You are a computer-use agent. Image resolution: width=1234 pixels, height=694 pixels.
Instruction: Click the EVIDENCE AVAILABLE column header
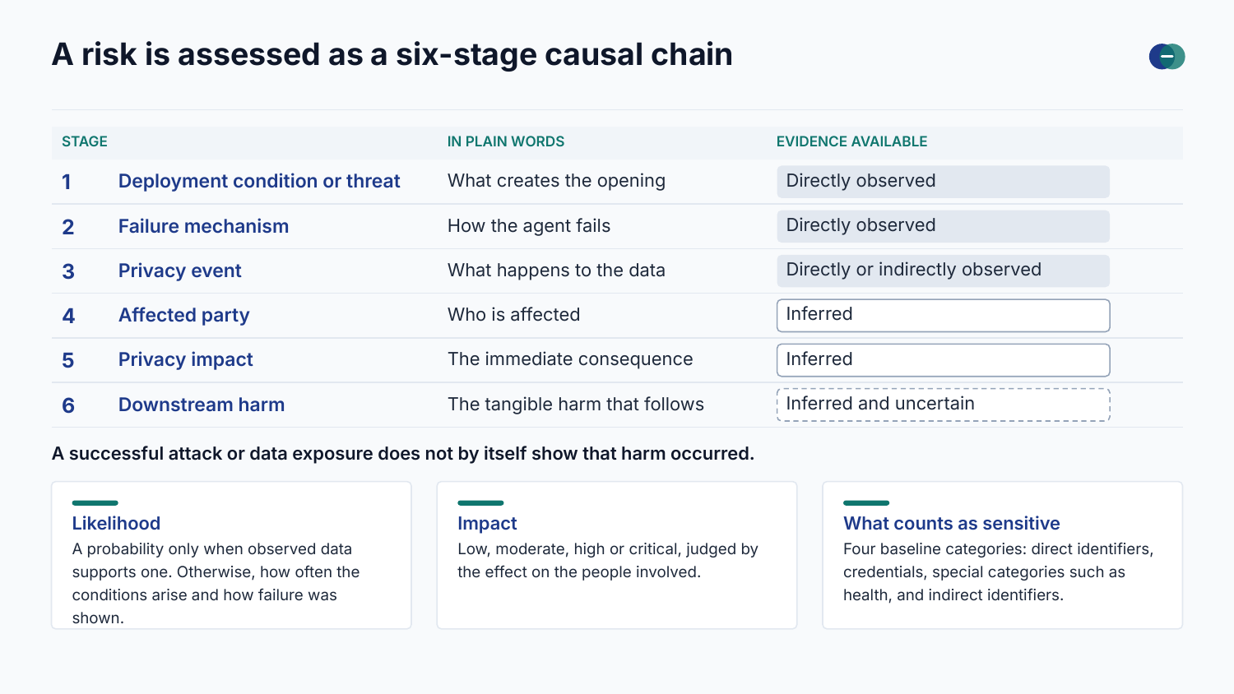[x=851, y=141]
